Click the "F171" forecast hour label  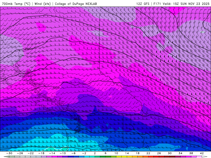[x=157, y=4]
